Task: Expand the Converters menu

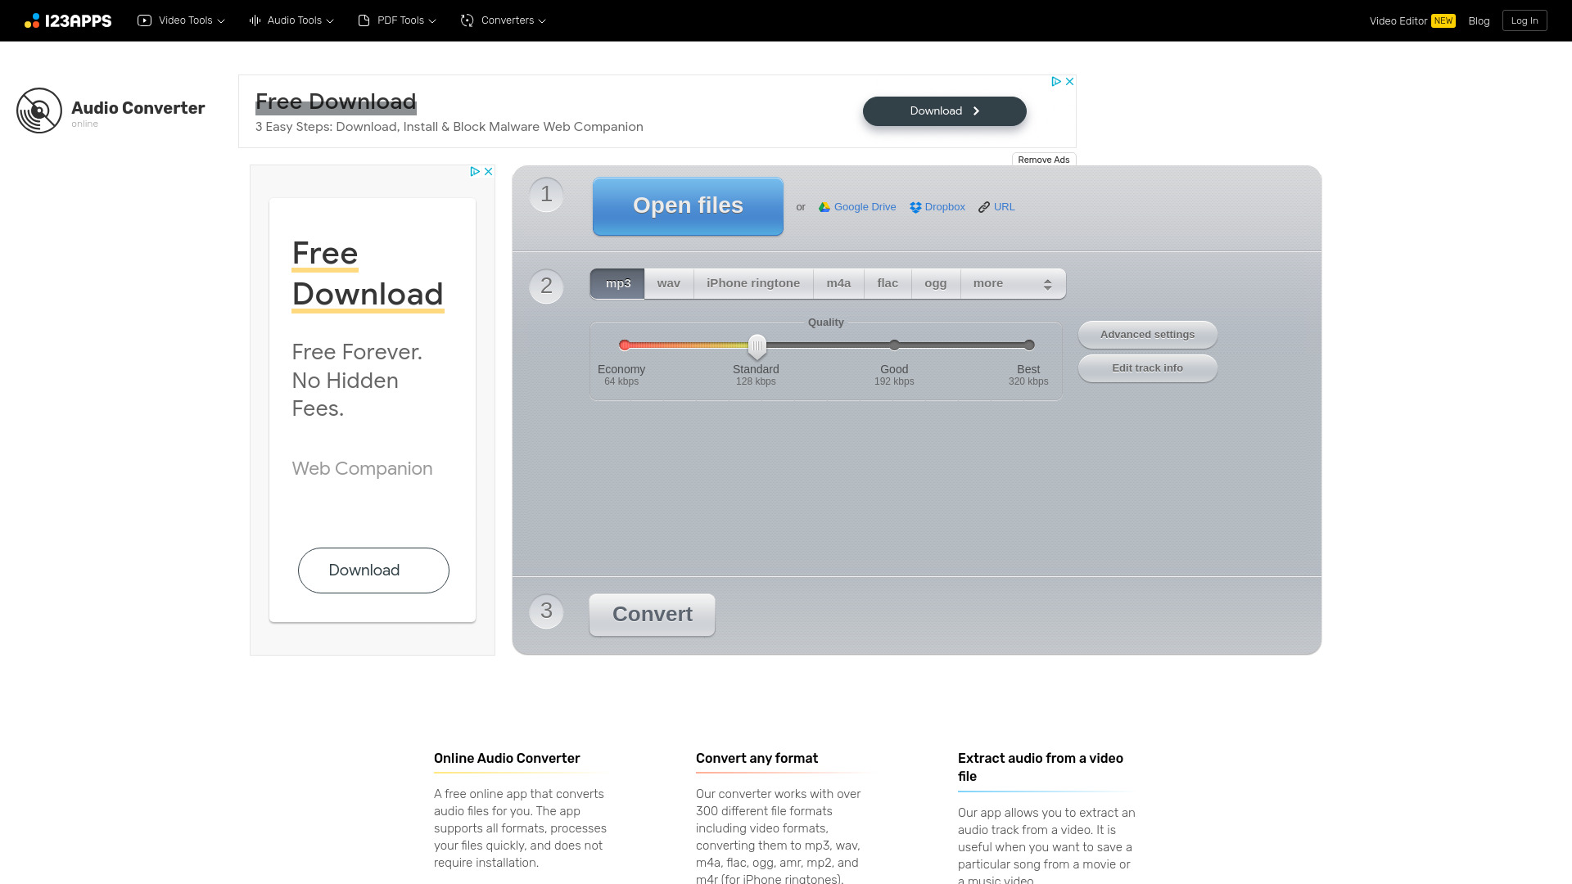Action: pos(503,20)
